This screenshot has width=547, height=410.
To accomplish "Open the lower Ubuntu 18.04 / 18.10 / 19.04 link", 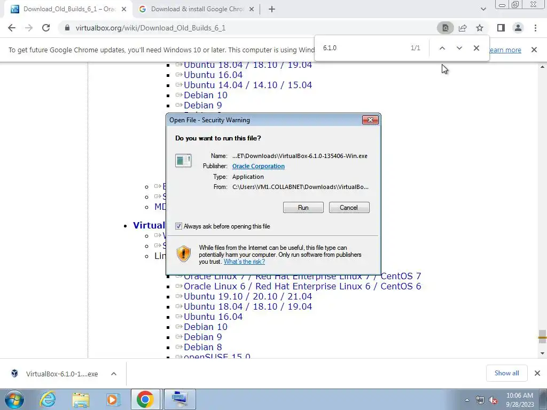I will (x=248, y=306).
